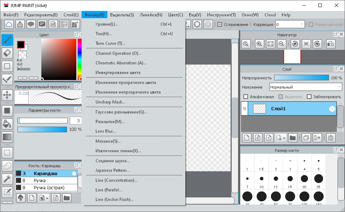Click brush size value field showing 3
This screenshot has height=212, width=345.
click(x=76, y=121)
